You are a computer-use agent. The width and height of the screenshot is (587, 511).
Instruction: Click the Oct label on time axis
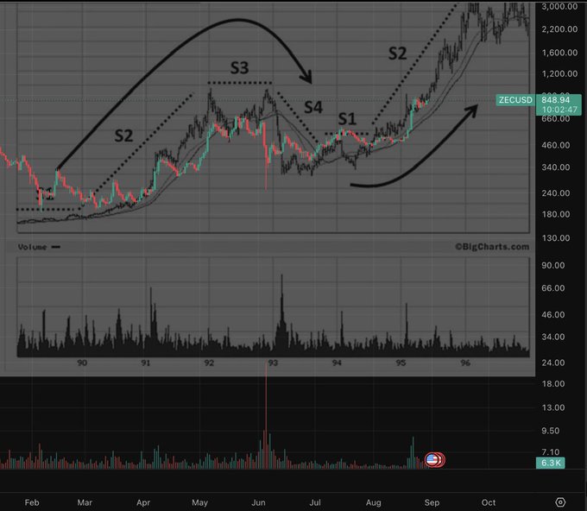[x=489, y=502]
